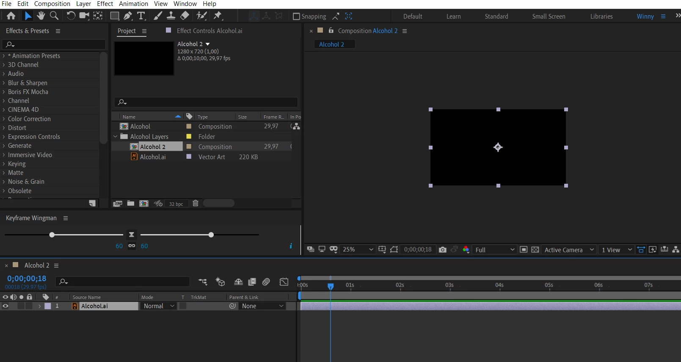Select the Rectangle shape tool
The height and width of the screenshot is (362, 681).
tap(114, 16)
